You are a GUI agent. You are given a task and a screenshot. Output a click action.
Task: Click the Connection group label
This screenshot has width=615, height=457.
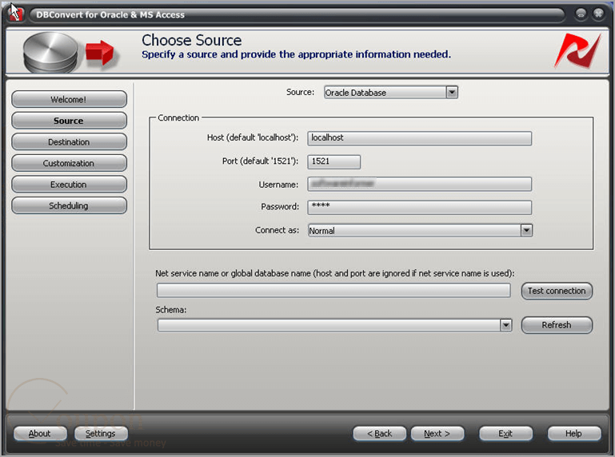[178, 117]
